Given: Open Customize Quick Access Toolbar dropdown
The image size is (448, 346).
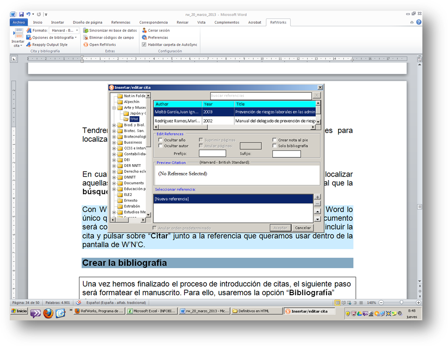Looking at the screenshot, I should coord(46,14).
